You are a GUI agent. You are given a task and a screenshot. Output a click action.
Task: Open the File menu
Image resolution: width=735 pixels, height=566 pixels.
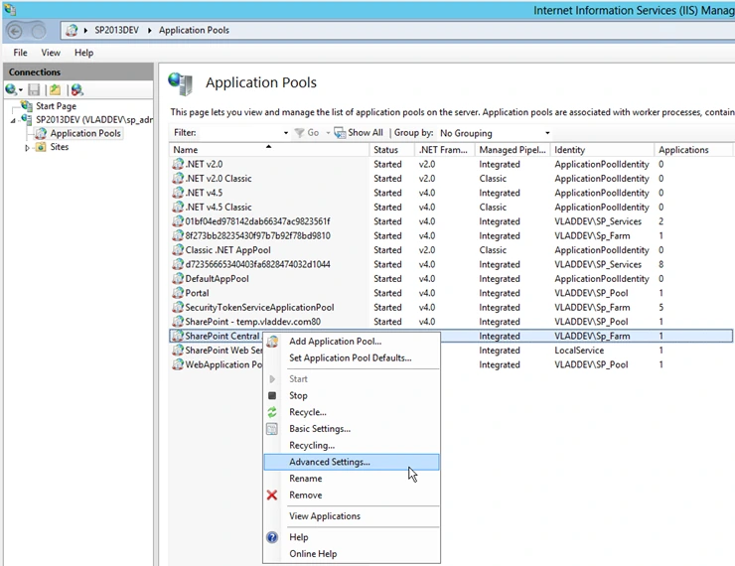20,53
